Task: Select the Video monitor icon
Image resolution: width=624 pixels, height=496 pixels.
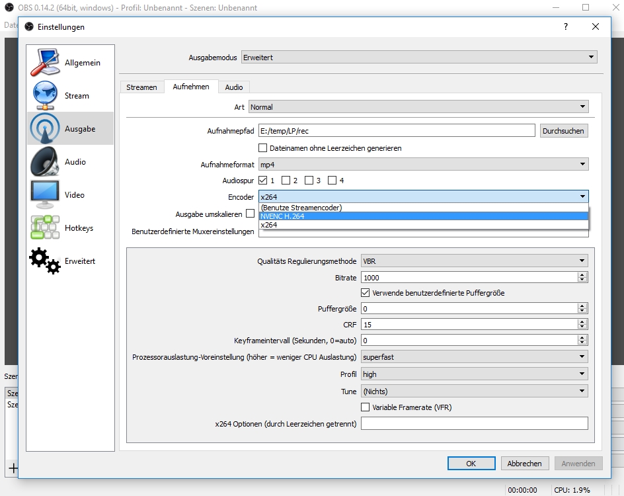Action: click(x=44, y=195)
